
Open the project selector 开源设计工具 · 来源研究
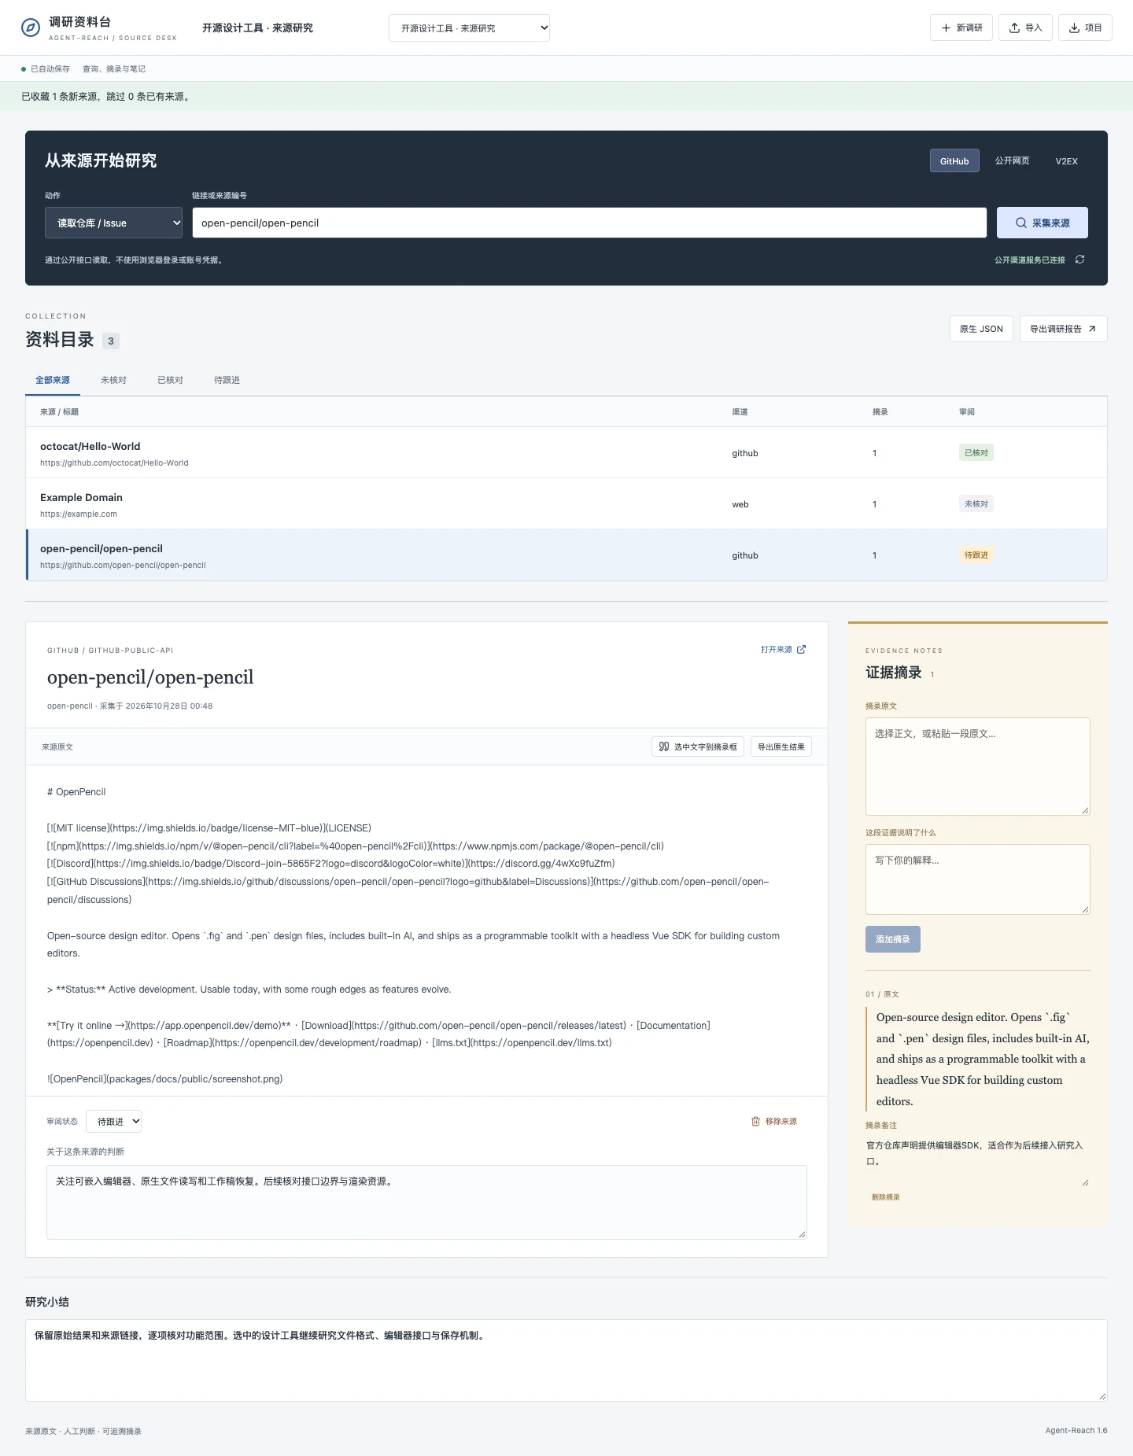[x=469, y=28]
